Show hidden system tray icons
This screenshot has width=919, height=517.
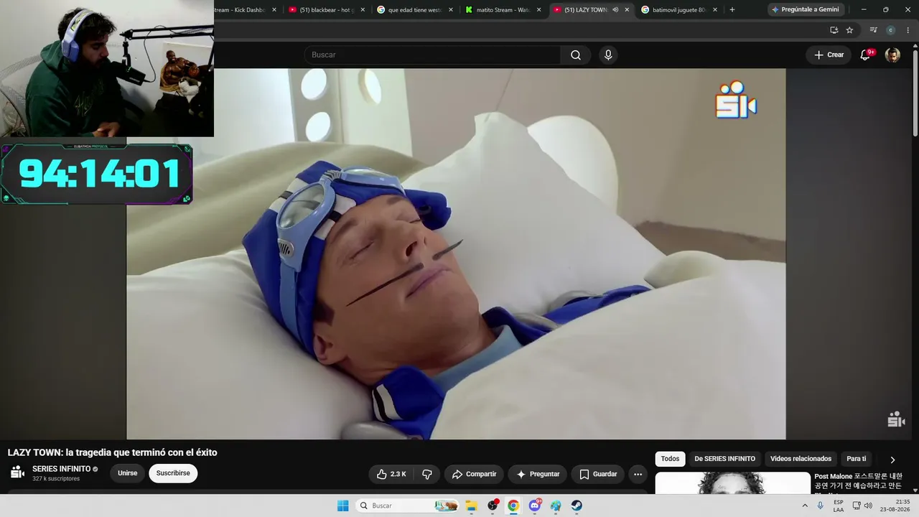pyautogui.click(x=804, y=506)
